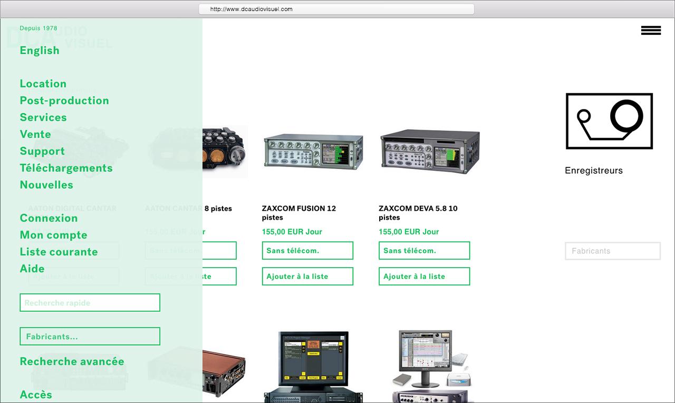Click the Connexion link

(x=49, y=218)
